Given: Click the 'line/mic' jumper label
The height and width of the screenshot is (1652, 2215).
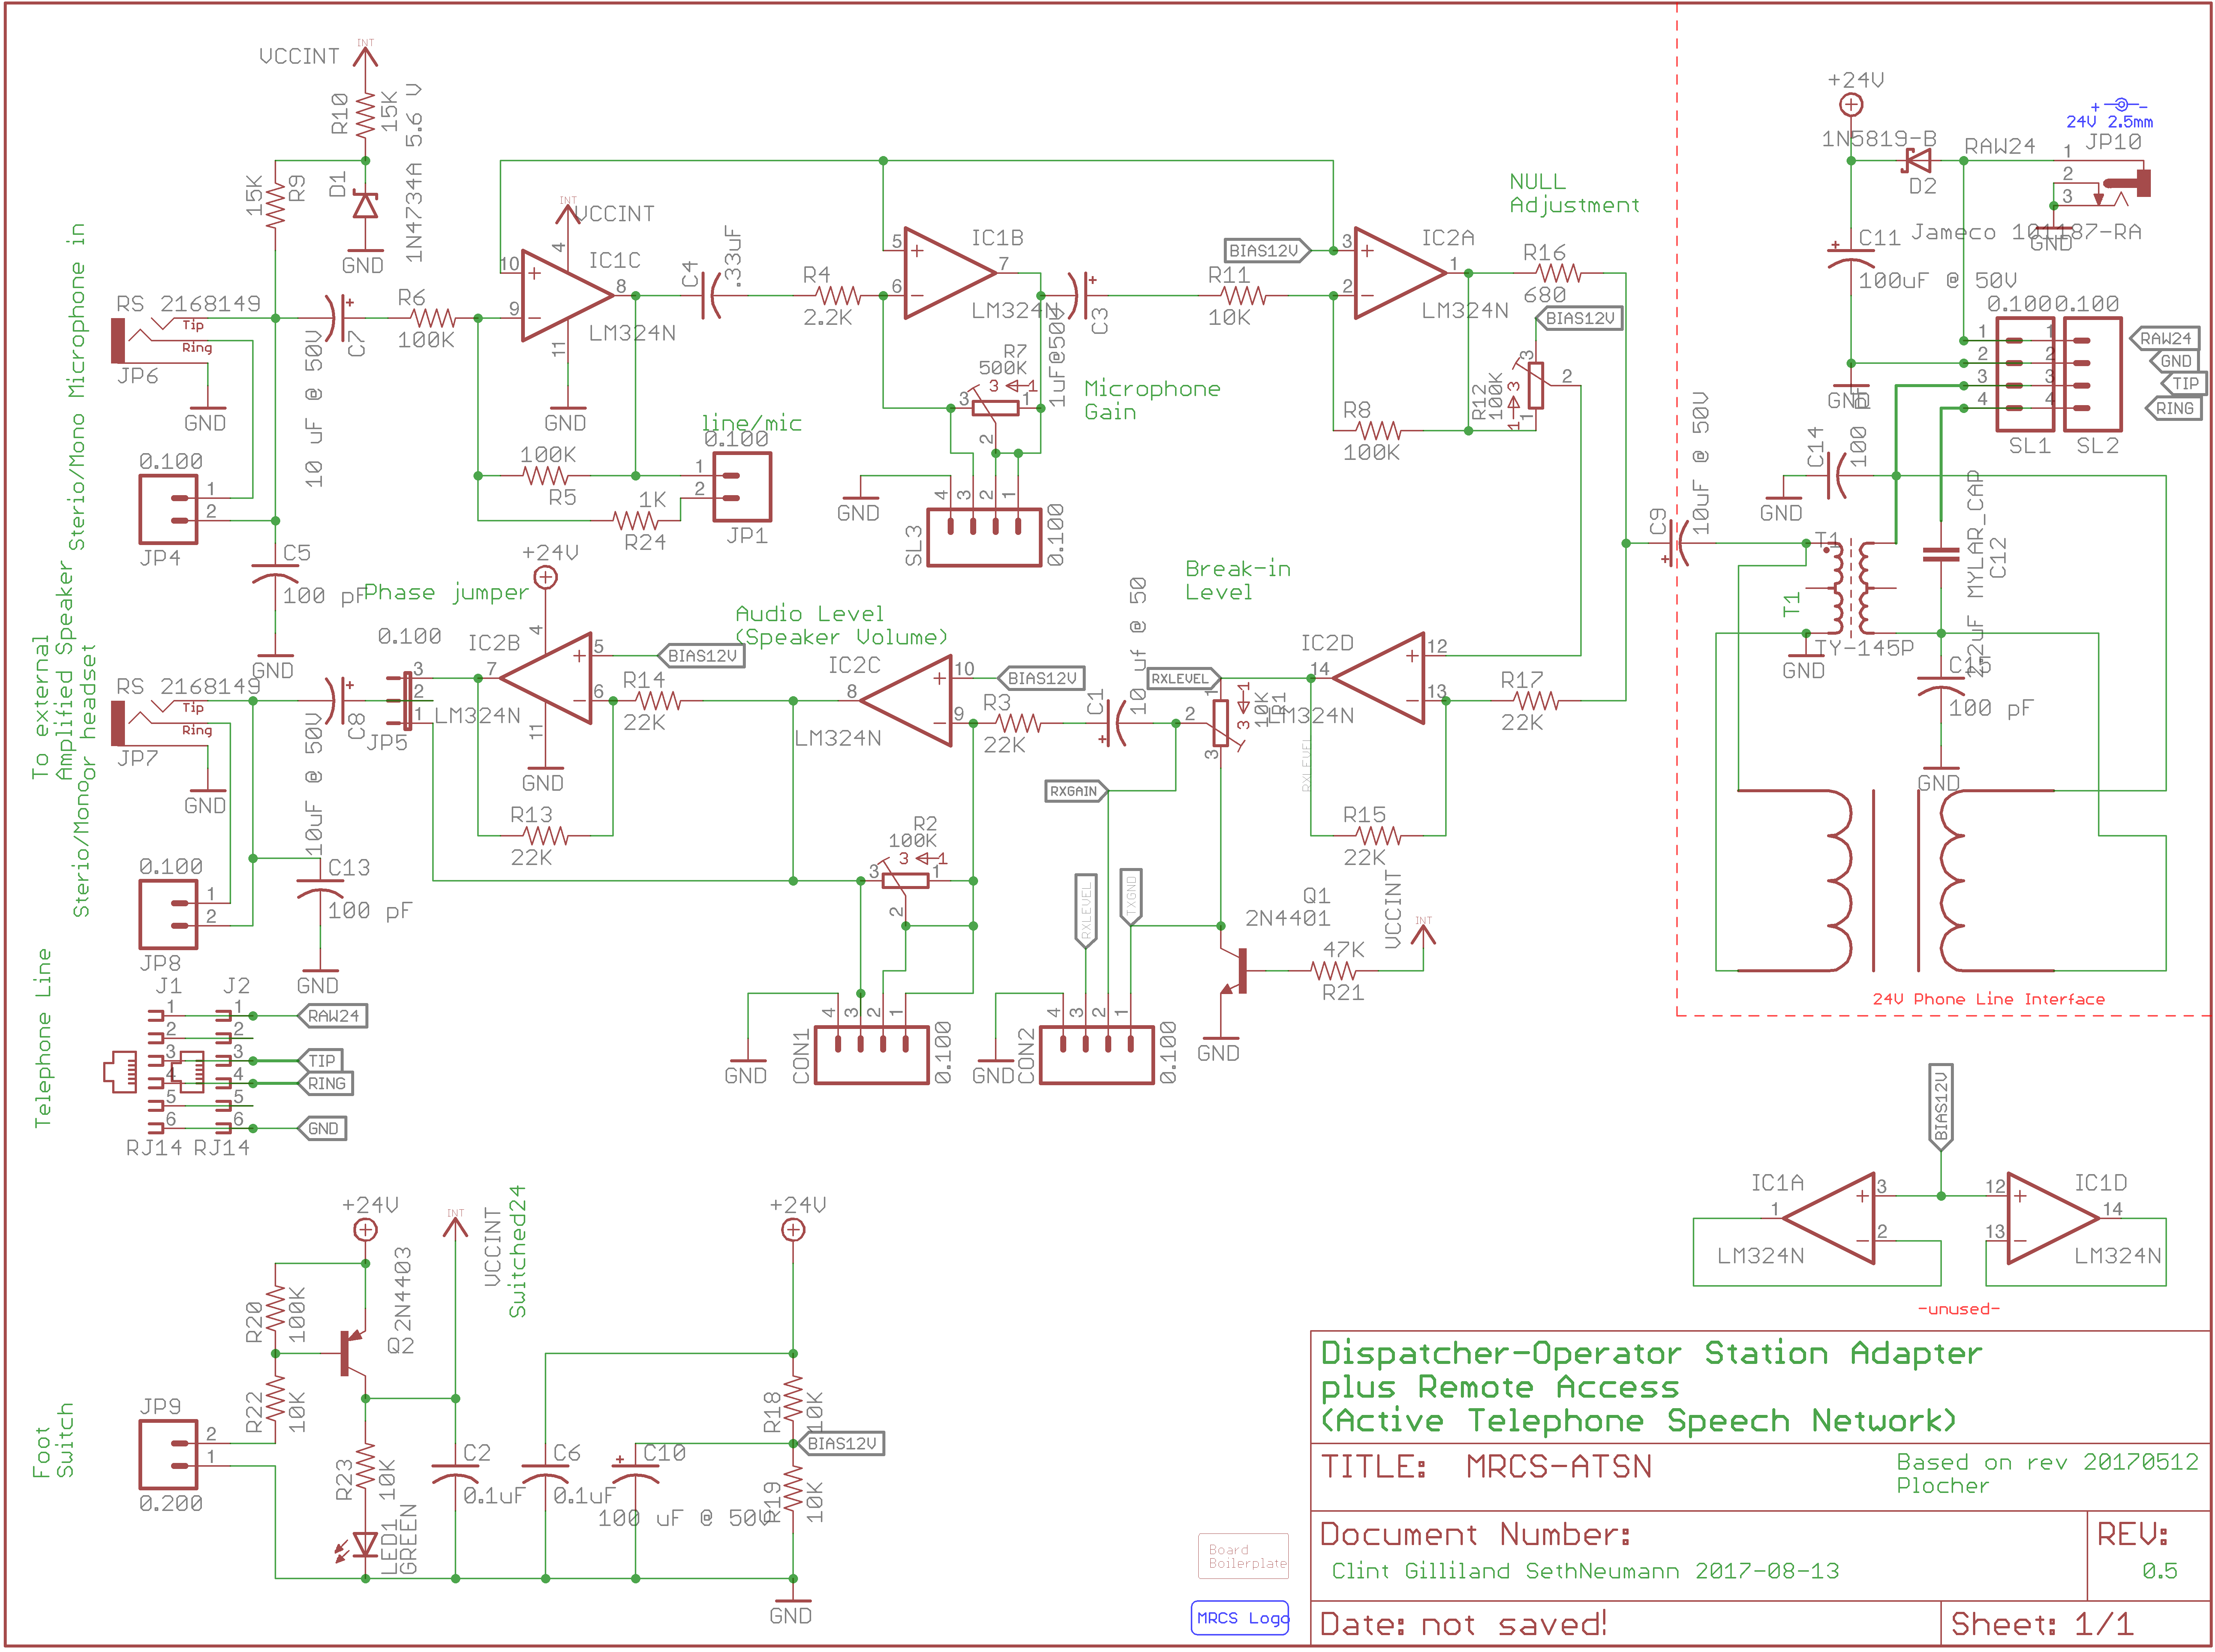Looking at the screenshot, I should 751,423.
